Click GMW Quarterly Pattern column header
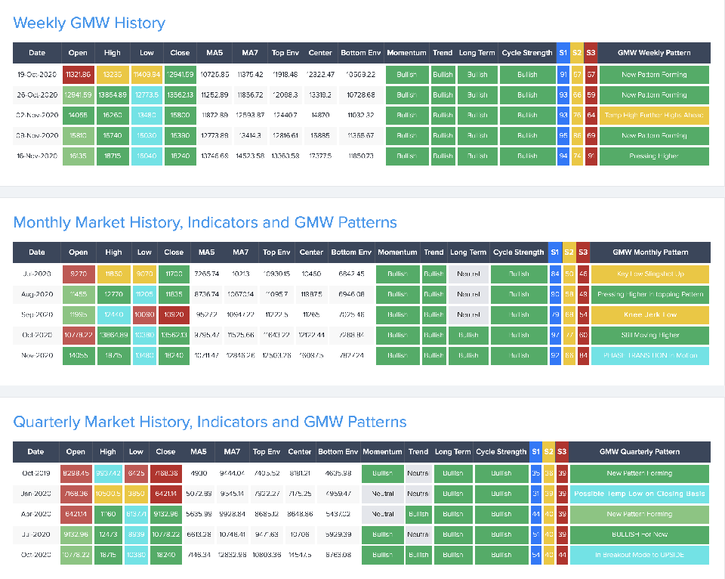Viewport: 725px width, 579px height. coord(639,452)
